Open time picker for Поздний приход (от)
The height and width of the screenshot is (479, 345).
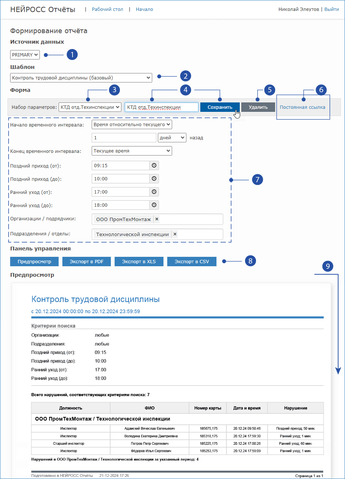154,166
